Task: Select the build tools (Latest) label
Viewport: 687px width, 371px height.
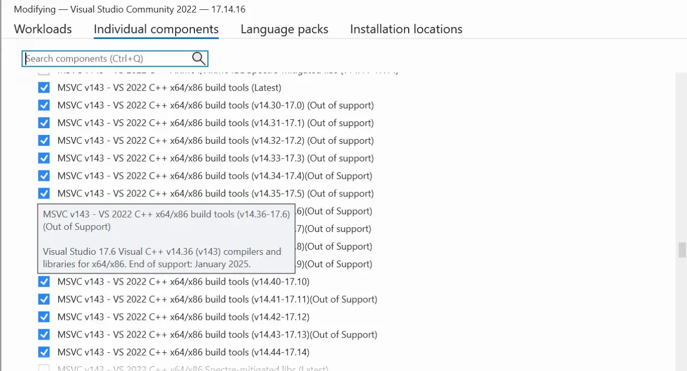Action: point(169,88)
